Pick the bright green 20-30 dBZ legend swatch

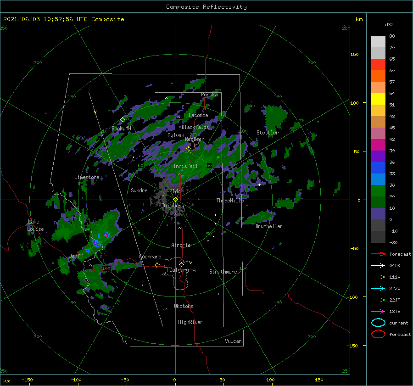coord(378,191)
